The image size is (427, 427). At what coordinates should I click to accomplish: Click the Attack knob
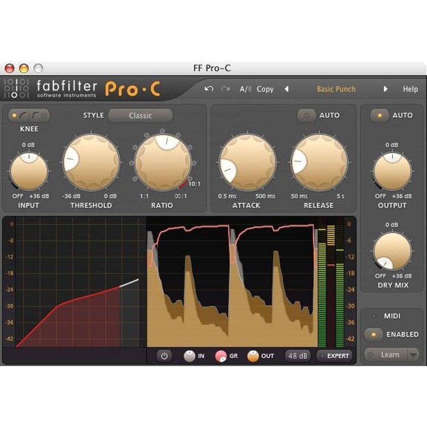[247, 162]
